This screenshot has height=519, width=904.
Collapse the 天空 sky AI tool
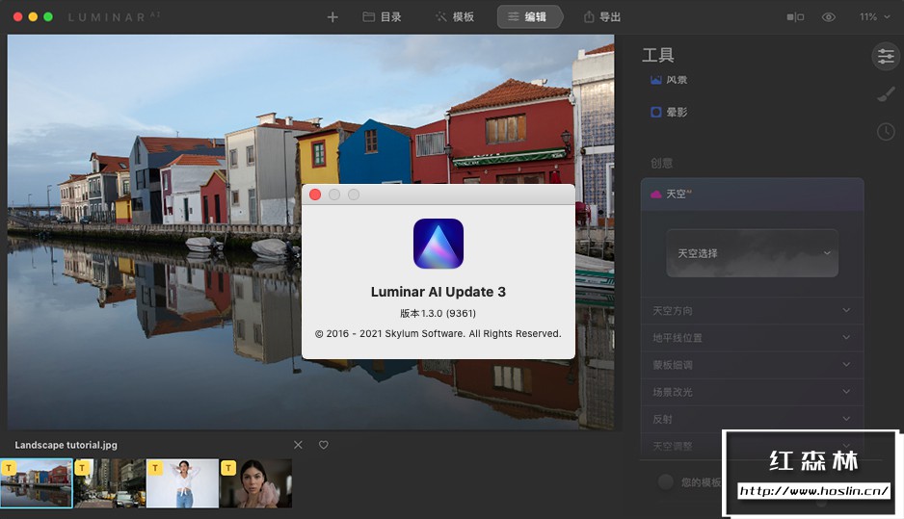point(752,195)
